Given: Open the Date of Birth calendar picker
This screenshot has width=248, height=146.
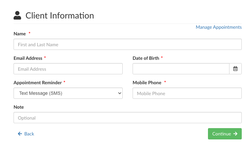Looking at the screenshot, I should coord(235,69).
